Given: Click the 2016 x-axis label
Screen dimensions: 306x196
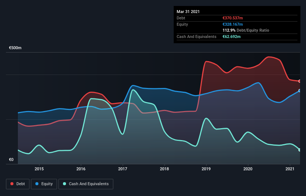Looking at the screenshot, I should click(81, 169).
